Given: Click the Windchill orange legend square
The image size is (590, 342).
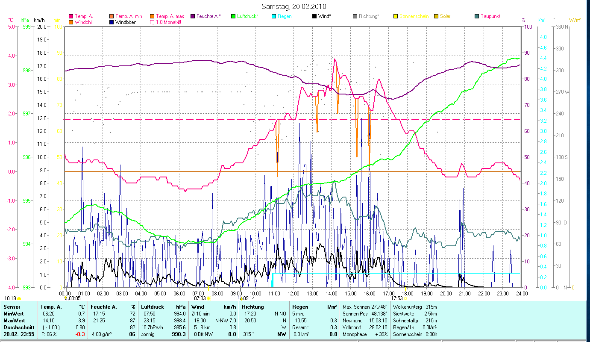Looking at the screenshot, I should coord(70,22).
